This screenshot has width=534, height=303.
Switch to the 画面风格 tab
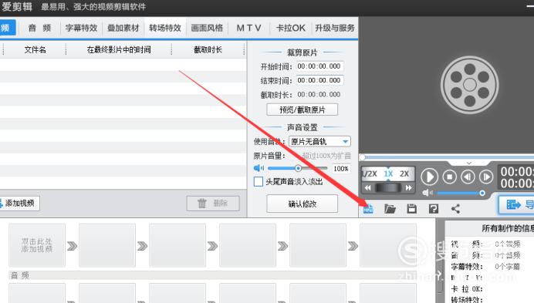[x=207, y=28]
